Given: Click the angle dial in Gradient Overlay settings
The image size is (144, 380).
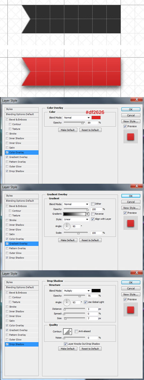Looking at the screenshot, I should (x=67, y=227).
